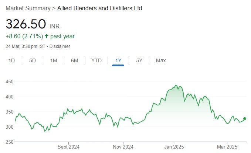The height and width of the screenshot is (153, 251).
Task: Click the +8.60 (2.71%) change text
Action: coord(24,36)
